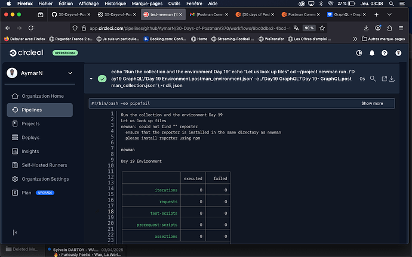Open WeTransfer bookmark
This screenshot has width=412, height=257.
click(x=271, y=39)
